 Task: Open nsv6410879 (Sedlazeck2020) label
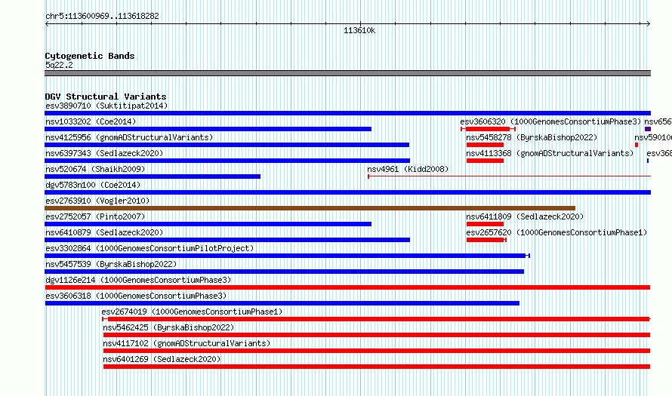(x=104, y=232)
